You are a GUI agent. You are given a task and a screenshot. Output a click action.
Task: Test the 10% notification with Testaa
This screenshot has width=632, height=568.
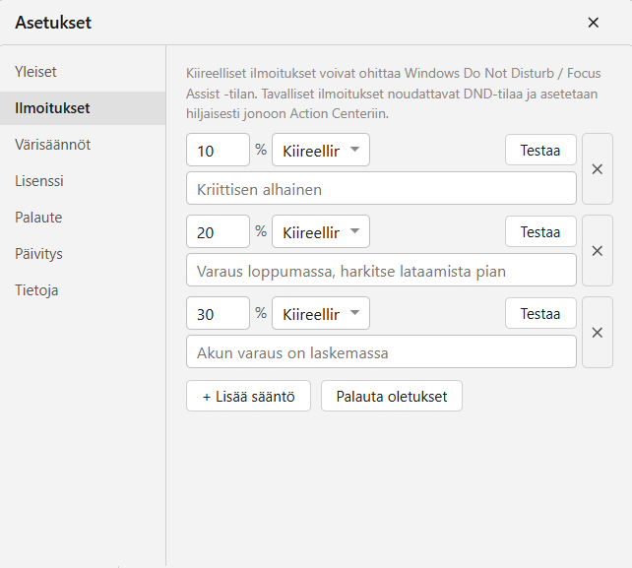pos(540,150)
